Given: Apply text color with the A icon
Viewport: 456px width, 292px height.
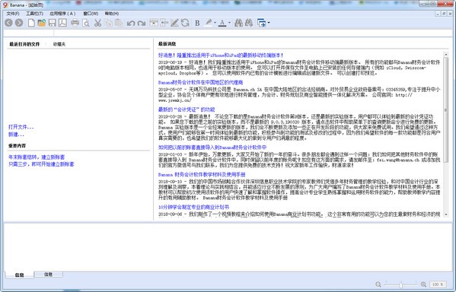Looking at the screenshot, I should 222,23.
